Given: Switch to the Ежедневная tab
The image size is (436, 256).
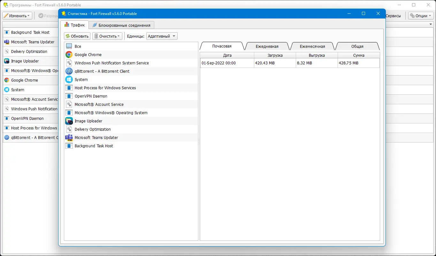Looking at the screenshot, I should coord(267,46).
